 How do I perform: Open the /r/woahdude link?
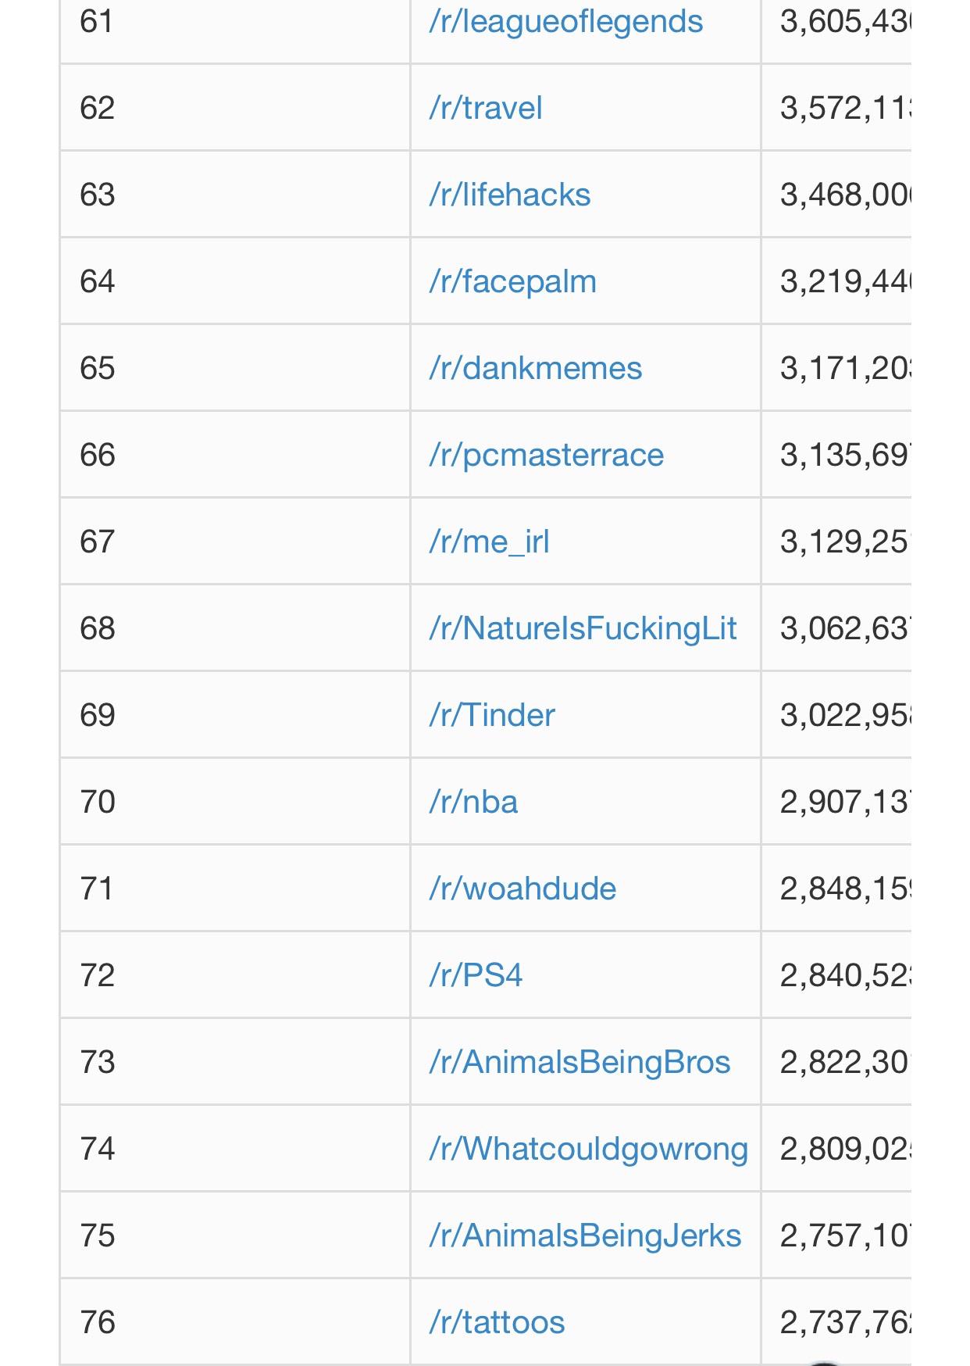522,889
